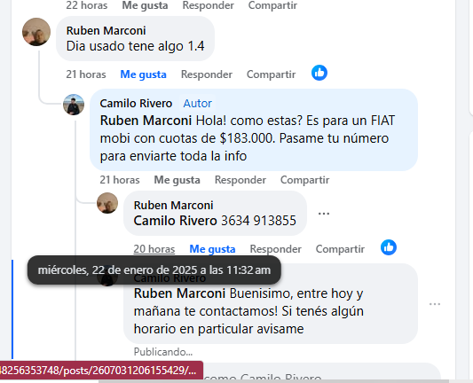Screen dimensions: 473x383
Task: Open Ruben Marconi's small avatar on the phone number reply
Action: click(x=107, y=203)
